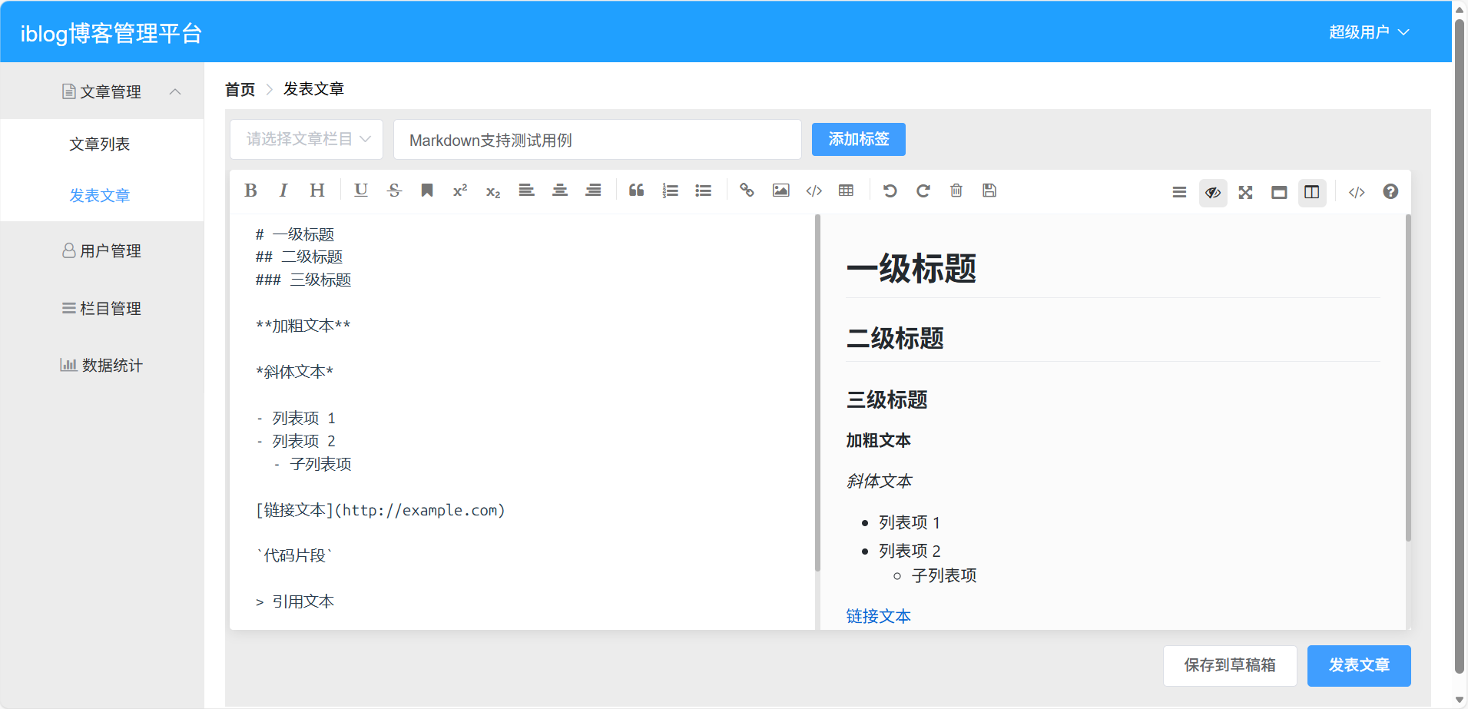Go to 用户管理 menu item
The image size is (1468, 709).
102,250
